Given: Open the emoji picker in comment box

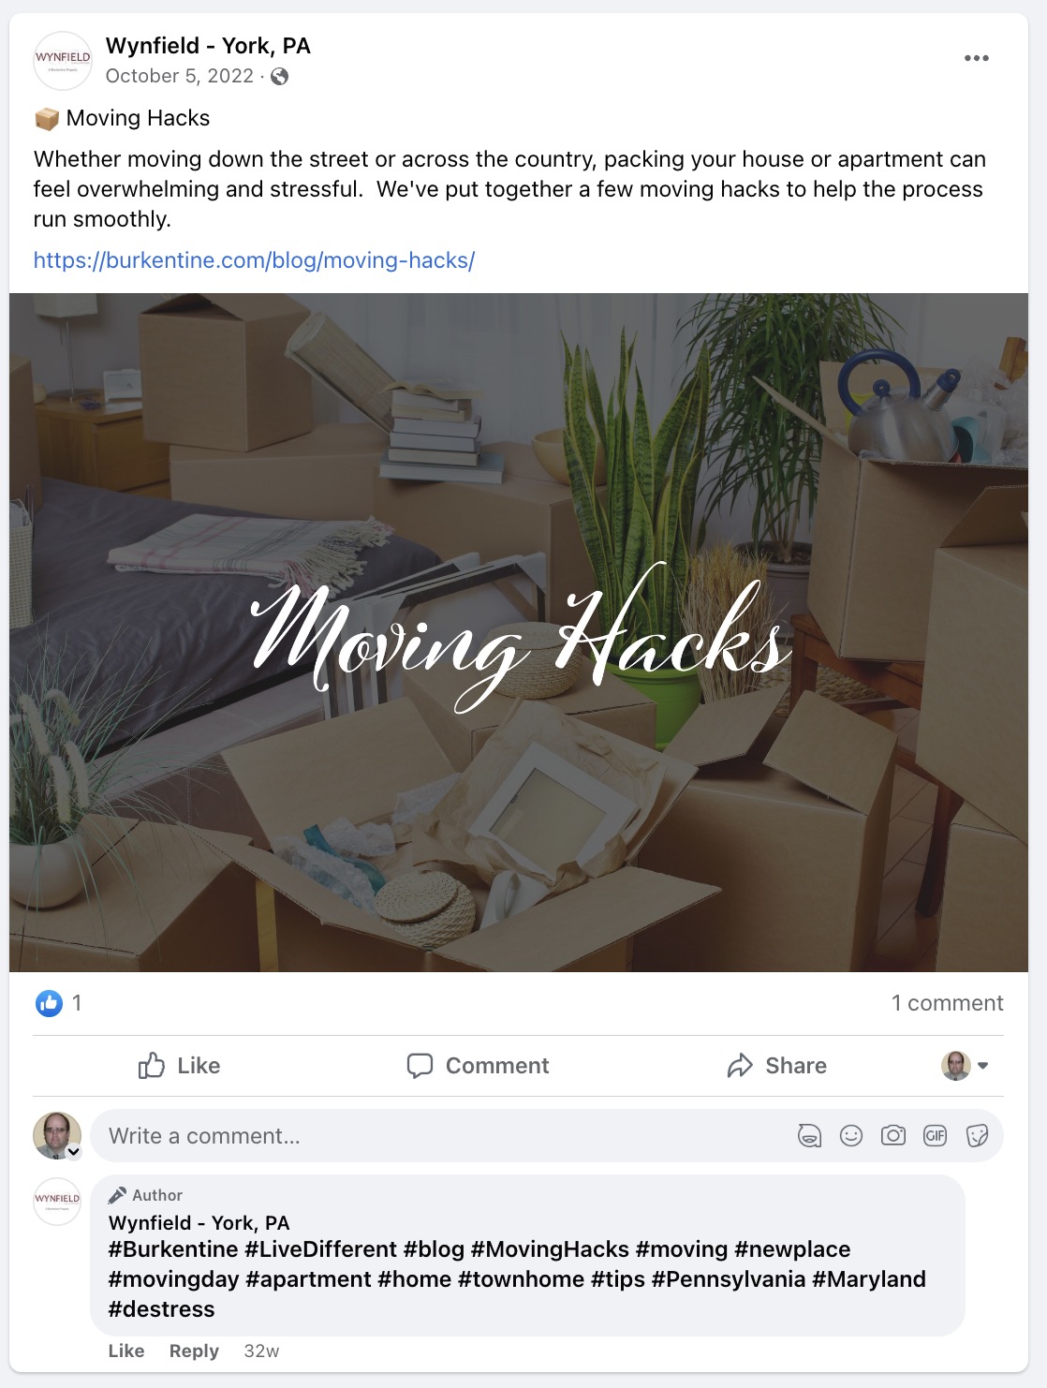Looking at the screenshot, I should [851, 1136].
